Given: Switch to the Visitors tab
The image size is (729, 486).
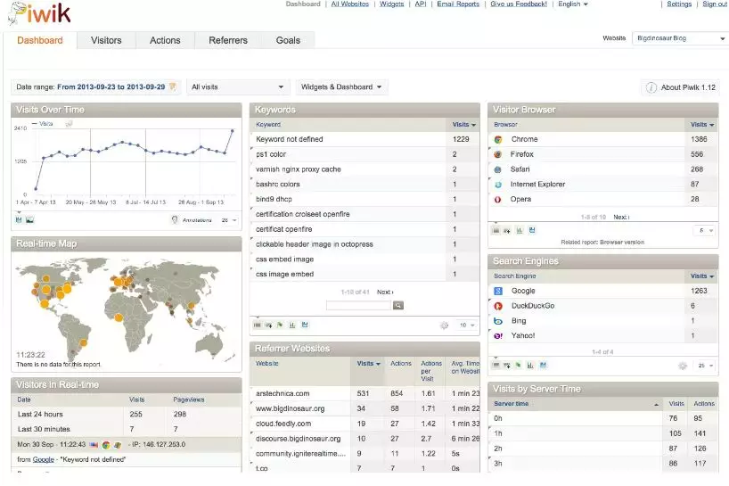Looking at the screenshot, I should 106,40.
